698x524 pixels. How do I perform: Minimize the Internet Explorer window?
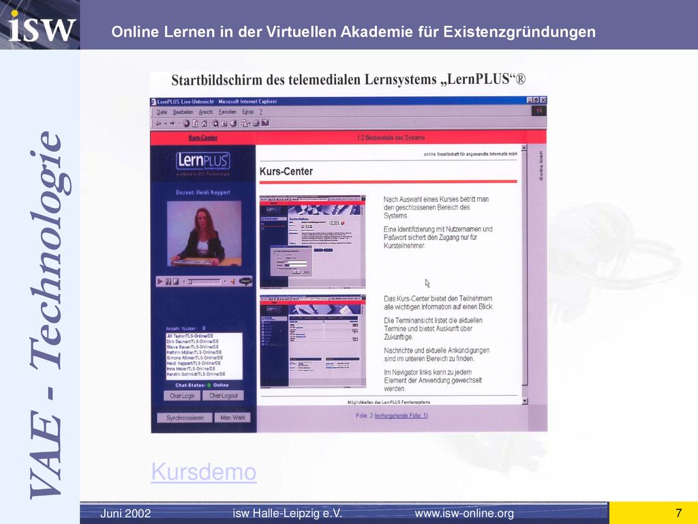pyautogui.click(x=530, y=101)
